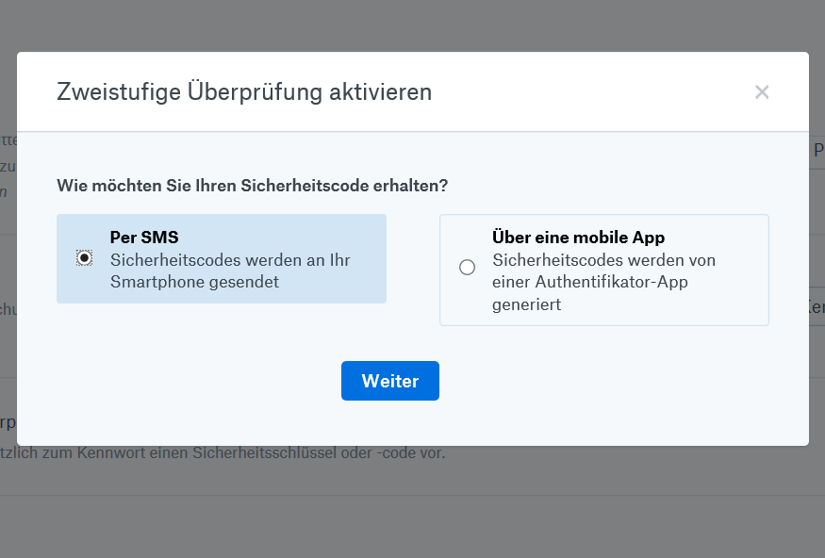The image size is (825, 558).
Task: Click the 'Smartphone gesendet' description text
Action: (x=194, y=282)
